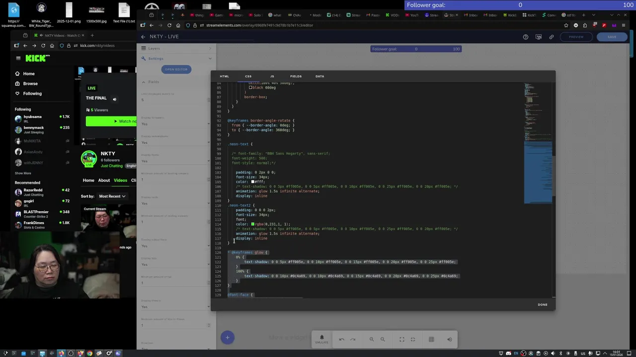Screen dimensions: 636x357
Task: Click the Chrome icon in taskbar
Action: point(89,353)
